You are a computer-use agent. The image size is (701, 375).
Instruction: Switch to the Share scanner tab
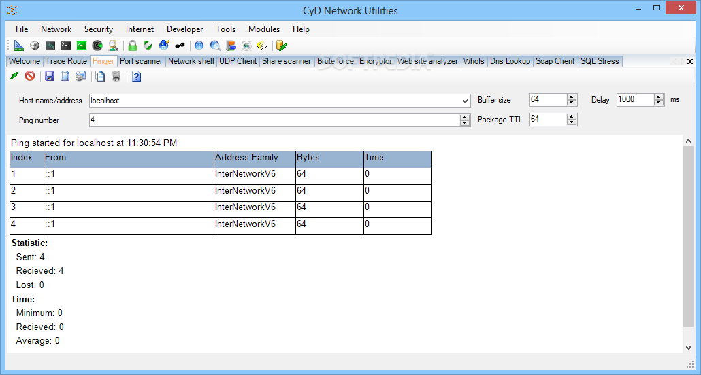point(287,61)
